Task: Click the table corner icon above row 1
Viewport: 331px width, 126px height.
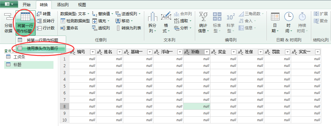Action: pyautogui.click(x=65, y=52)
